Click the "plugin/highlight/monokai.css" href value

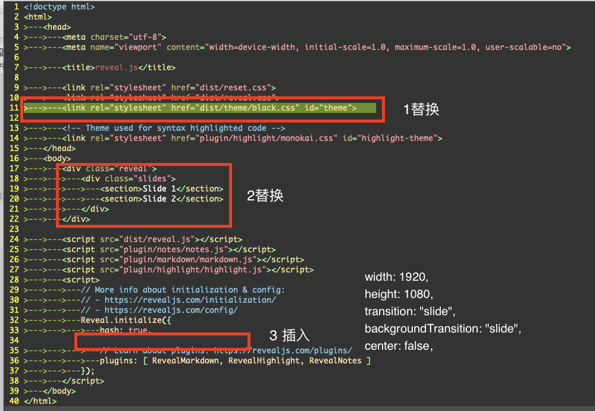pos(267,138)
